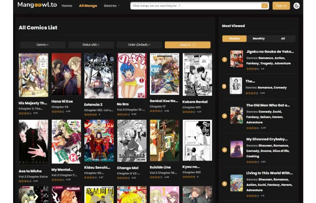The width and height of the screenshot is (316, 203).
Task: Click the Sign in button
Action: click(x=281, y=6)
